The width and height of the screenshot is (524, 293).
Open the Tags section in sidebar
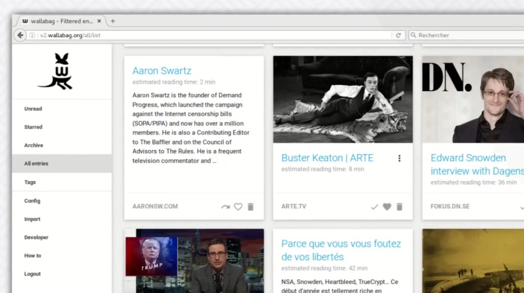(x=30, y=182)
